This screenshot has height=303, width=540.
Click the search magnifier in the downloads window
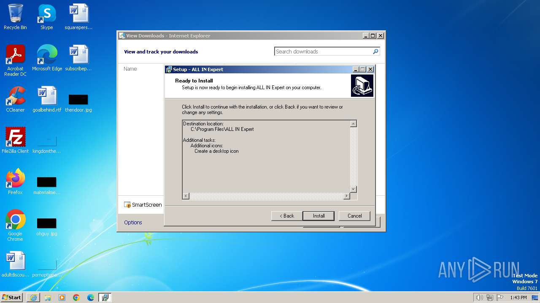375,51
